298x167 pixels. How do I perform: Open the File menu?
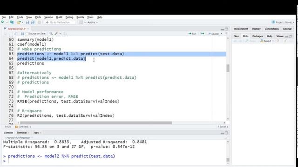coord(4,17)
